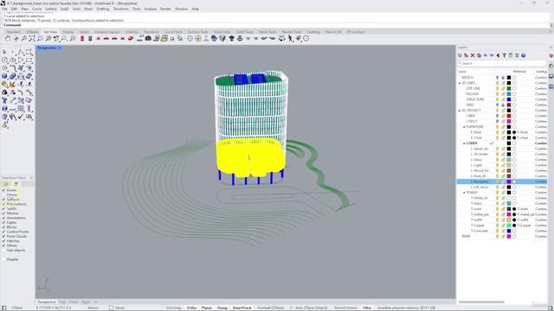Image resolution: width=554 pixels, height=311 pixels.
Task: Click the funnel icon in Selection Filters panel
Action: pos(16,184)
